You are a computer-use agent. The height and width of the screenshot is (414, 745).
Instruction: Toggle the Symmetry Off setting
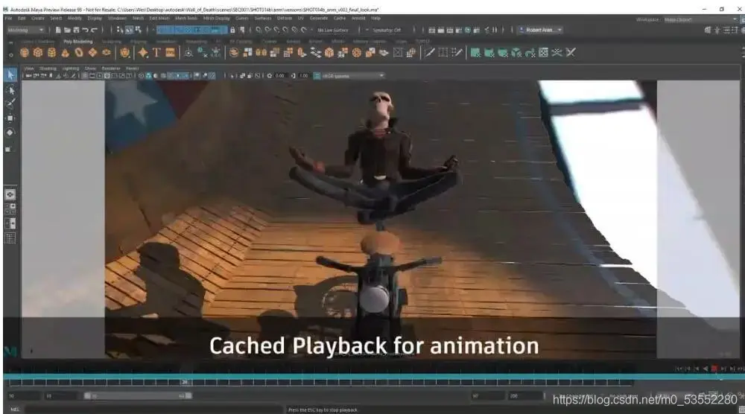386,30
